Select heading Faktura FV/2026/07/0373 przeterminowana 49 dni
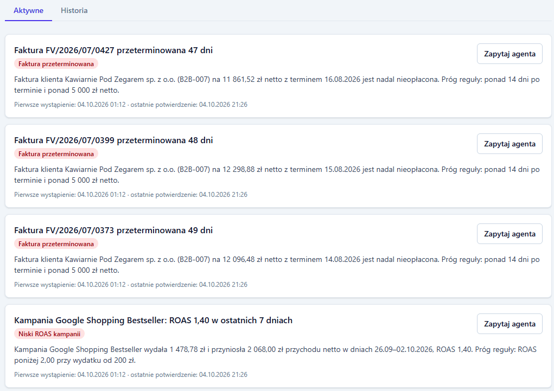 (113, 230)
